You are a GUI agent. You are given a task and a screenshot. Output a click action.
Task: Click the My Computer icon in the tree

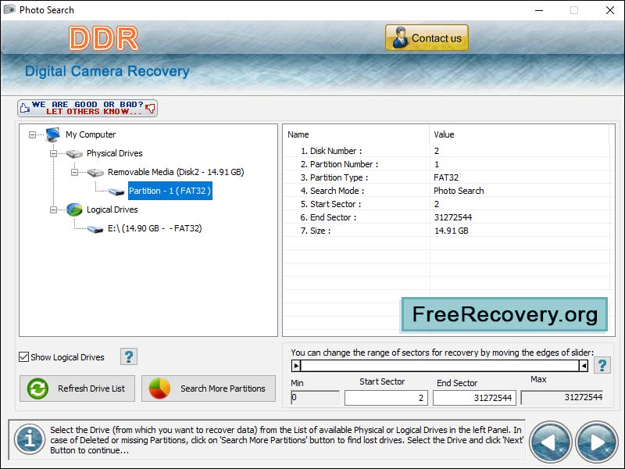point(53,134)
